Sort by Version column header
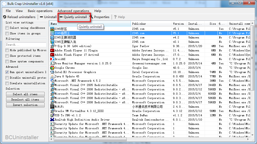The image size is (257, 144). coord(179,24)
